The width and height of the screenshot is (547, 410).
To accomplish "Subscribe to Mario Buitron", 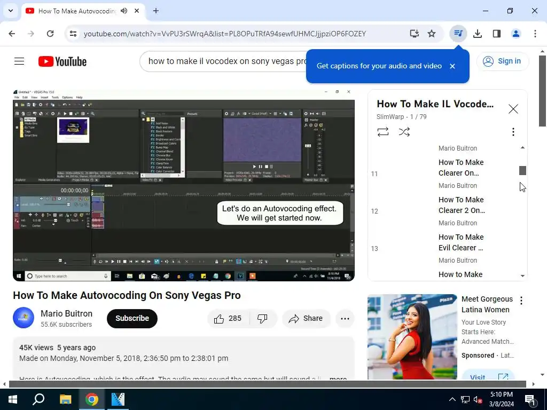I will [132, 318].
